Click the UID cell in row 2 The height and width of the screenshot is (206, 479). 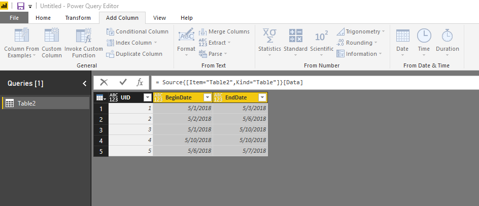(x=131, y=119)
